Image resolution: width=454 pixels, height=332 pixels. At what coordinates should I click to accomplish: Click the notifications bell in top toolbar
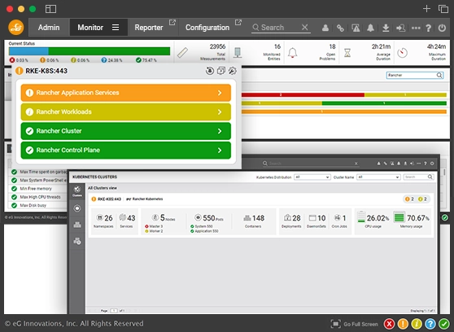(x=370, y=28)
